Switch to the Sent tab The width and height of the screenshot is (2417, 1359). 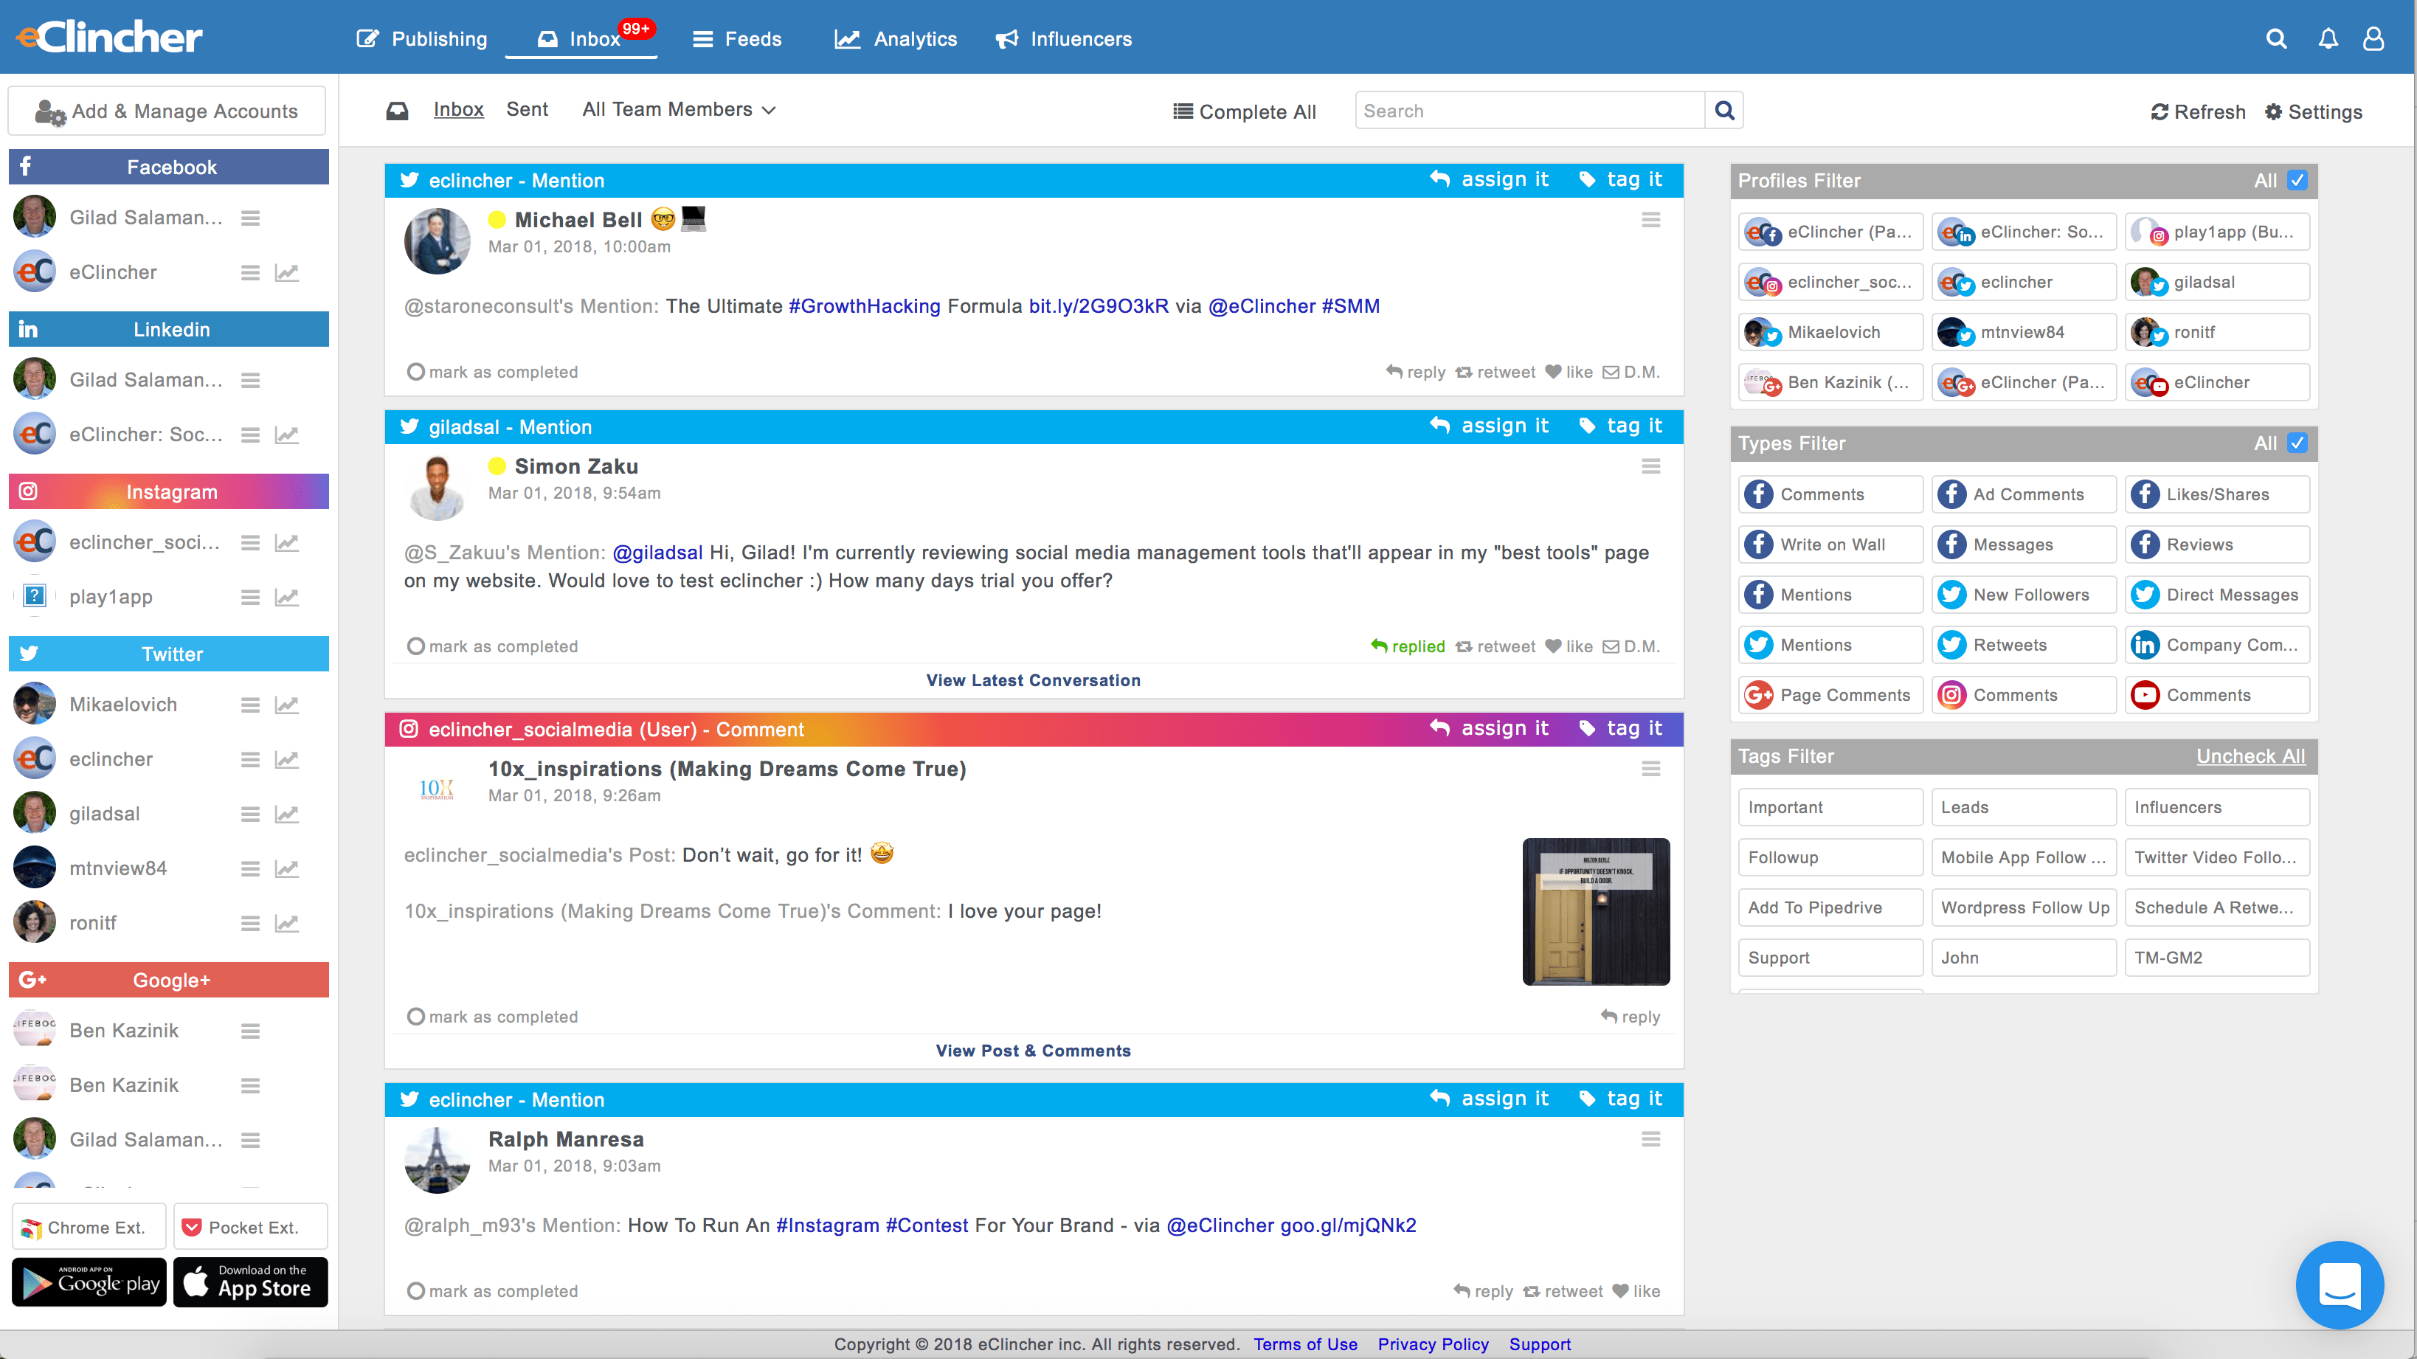(x=526, y=110)
